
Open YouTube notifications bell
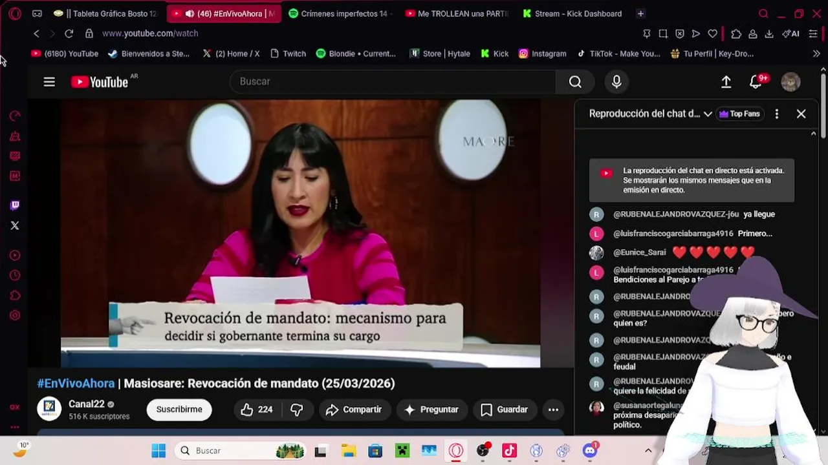click(756, 81)
